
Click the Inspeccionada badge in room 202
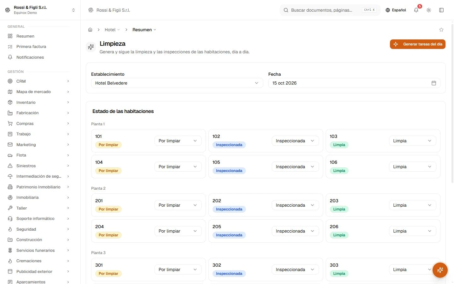pos(229,209)
